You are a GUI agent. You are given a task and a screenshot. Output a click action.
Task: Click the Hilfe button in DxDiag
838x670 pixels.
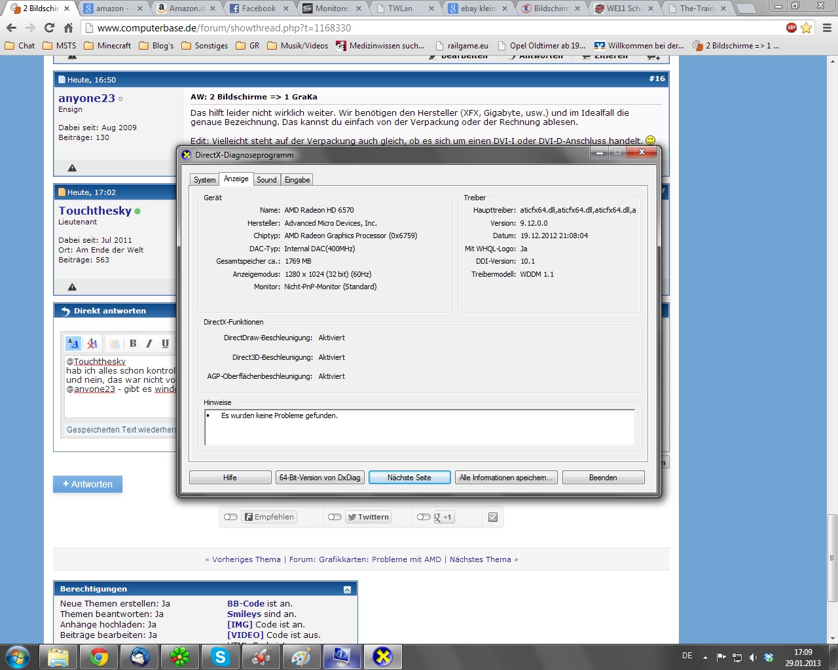230,478
